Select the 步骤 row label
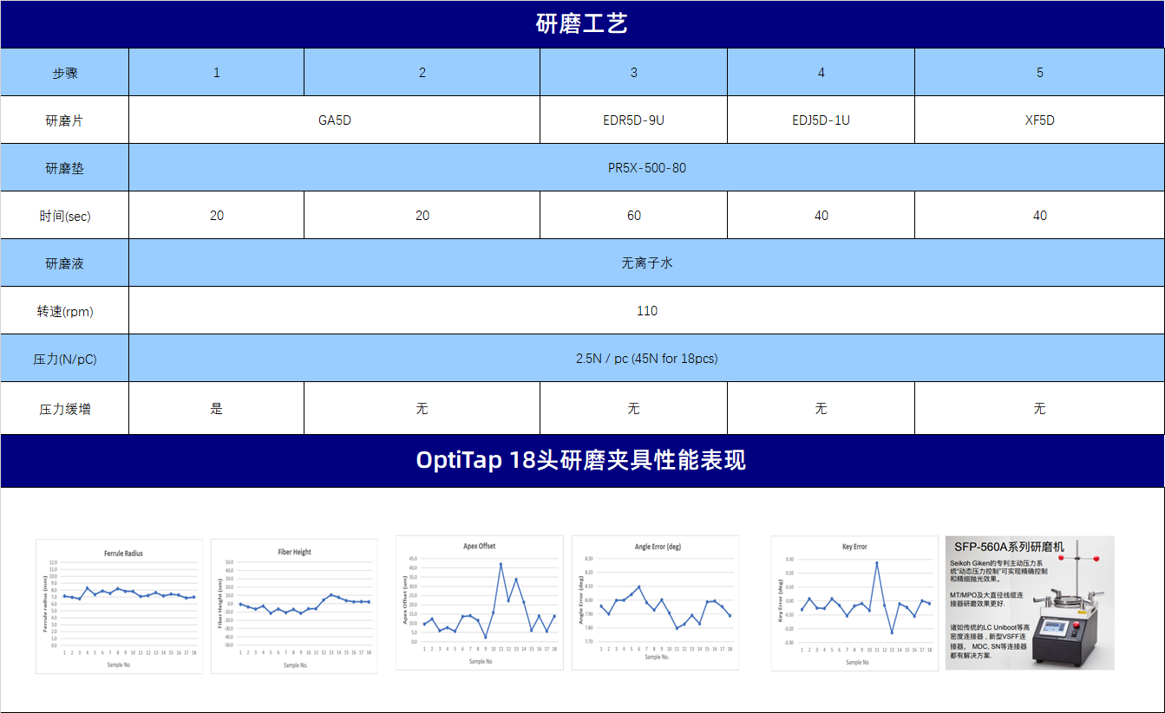This screenshot has height=713, width=1165. tap(65, 73)
